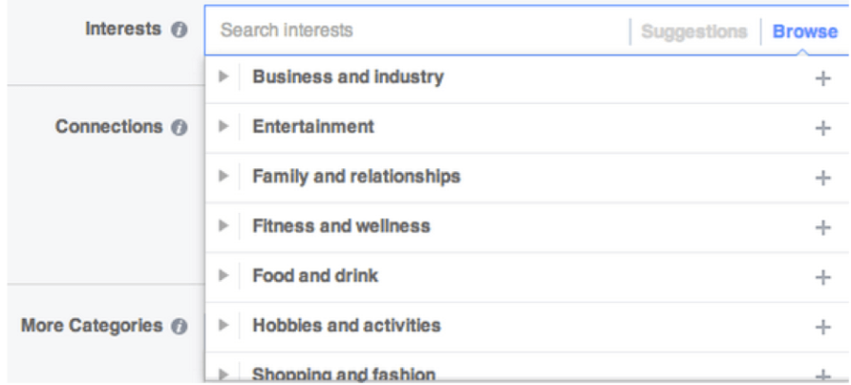
Task: Expand Food and drink disclosure triangle
Action: (x=224, y=276)
